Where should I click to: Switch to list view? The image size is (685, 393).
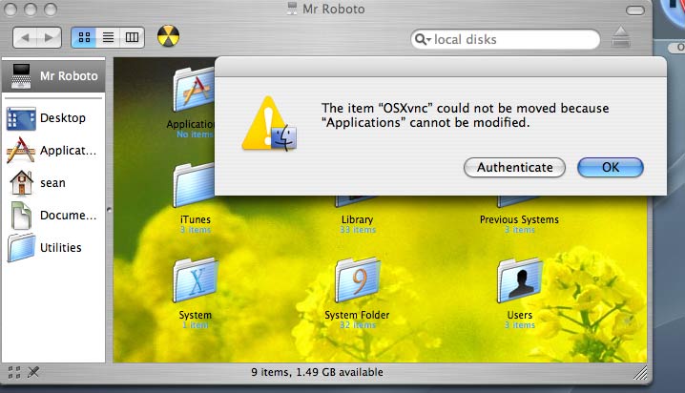pyautogui.click(x=108, y=37)
